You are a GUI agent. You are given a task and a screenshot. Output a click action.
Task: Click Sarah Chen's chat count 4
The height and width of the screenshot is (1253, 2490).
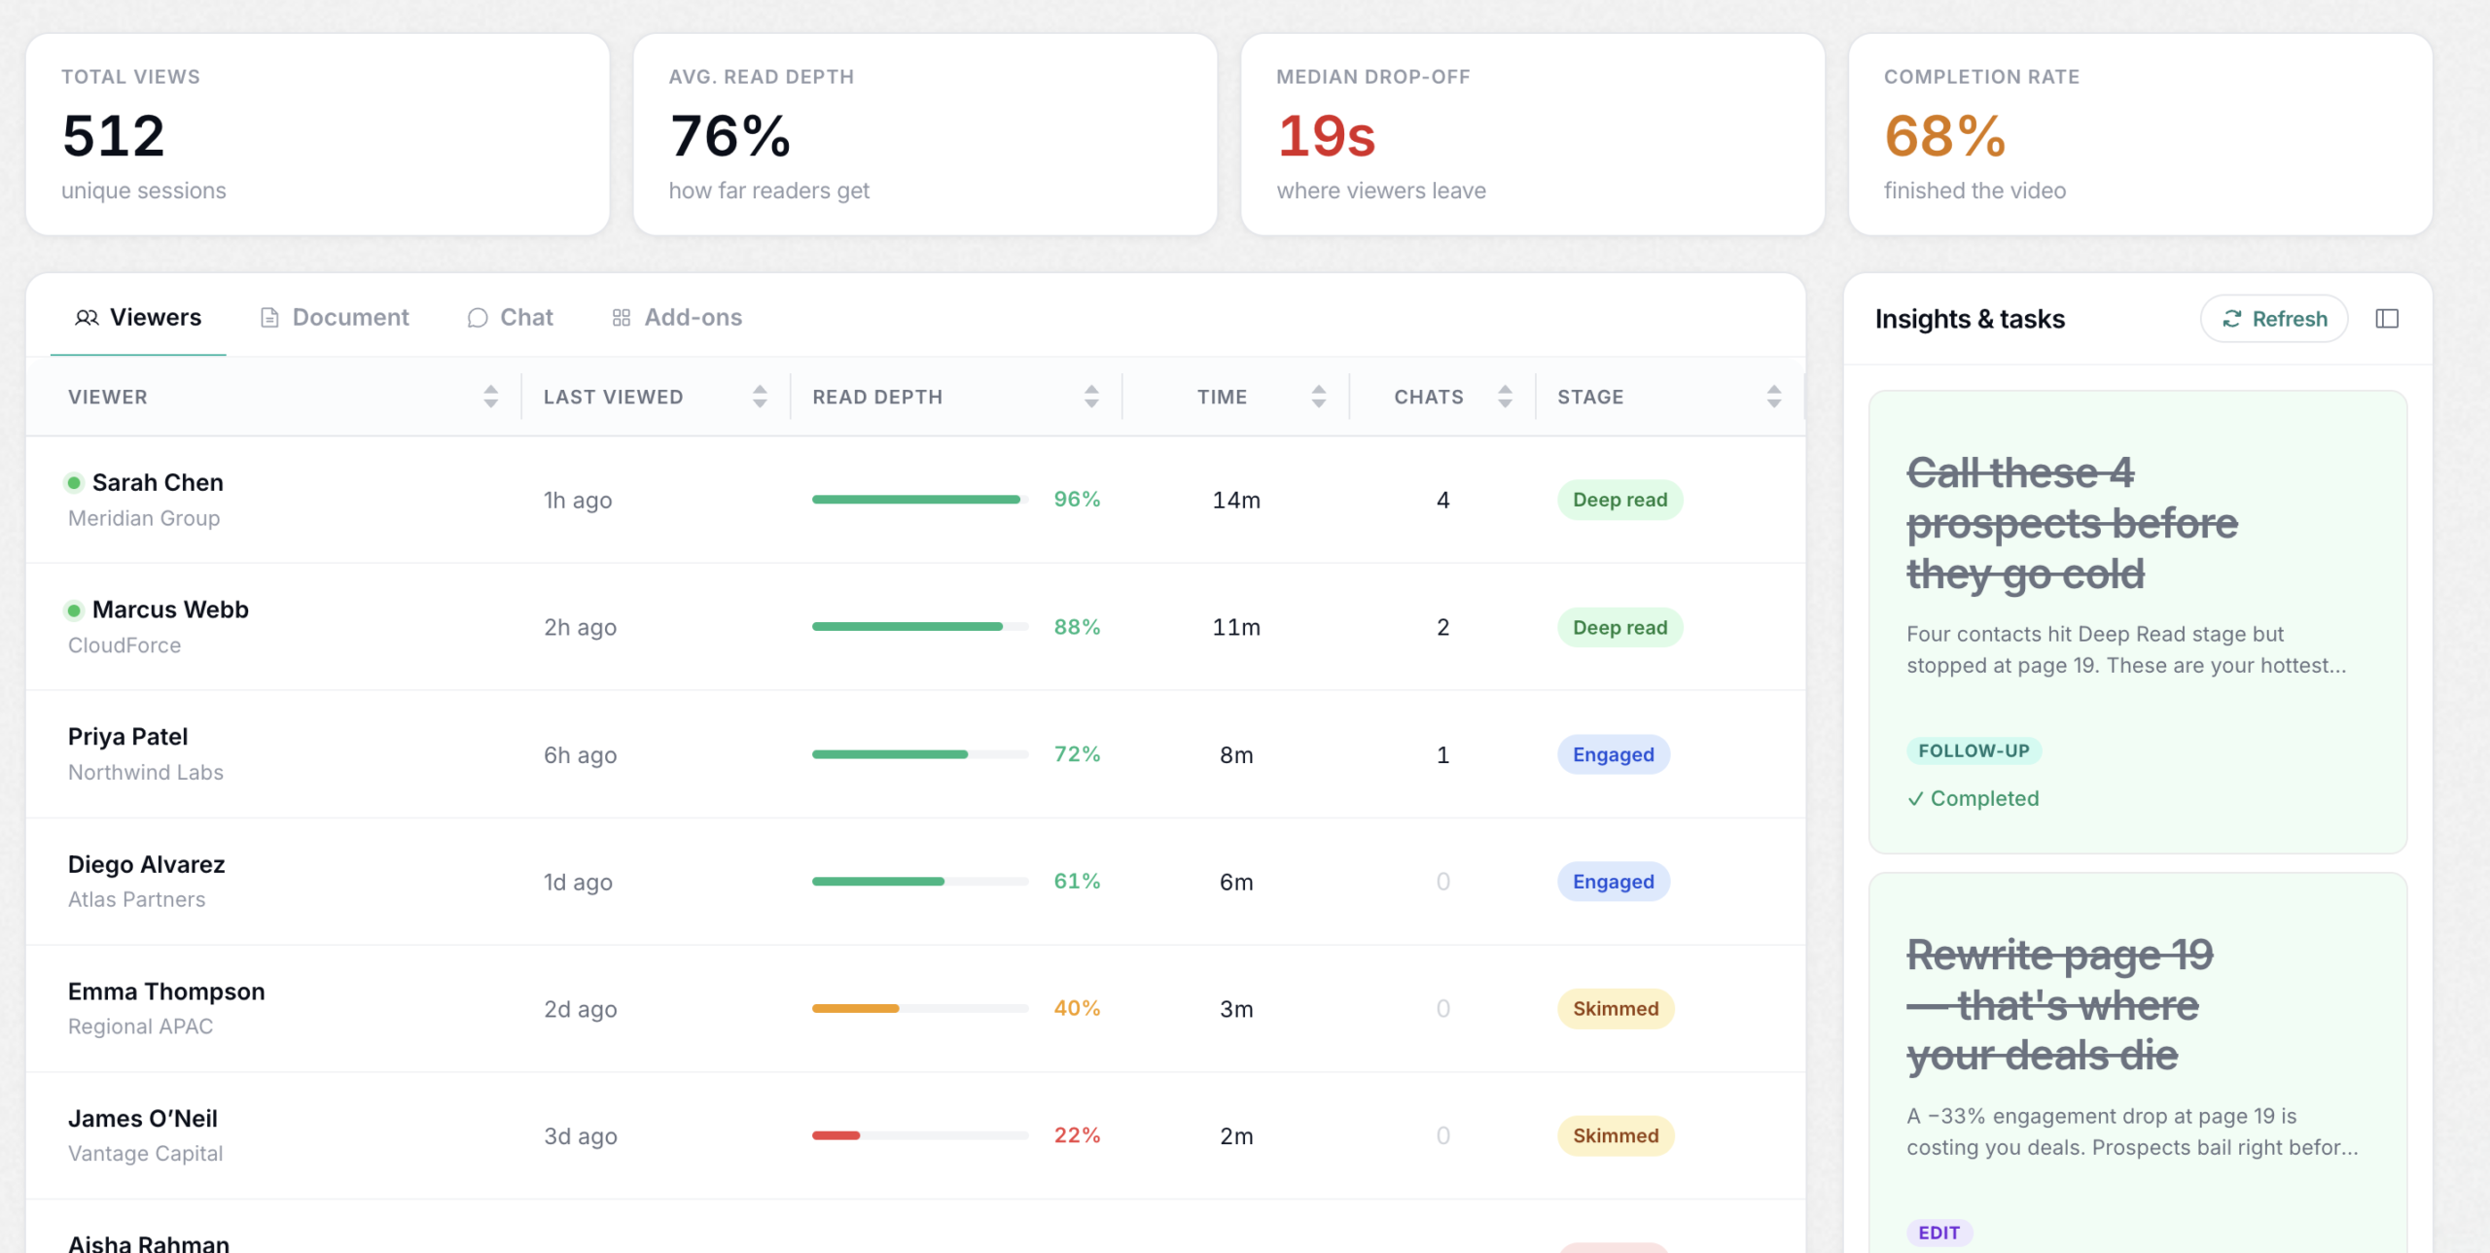pyautogui.click(x=1443, y=500)
